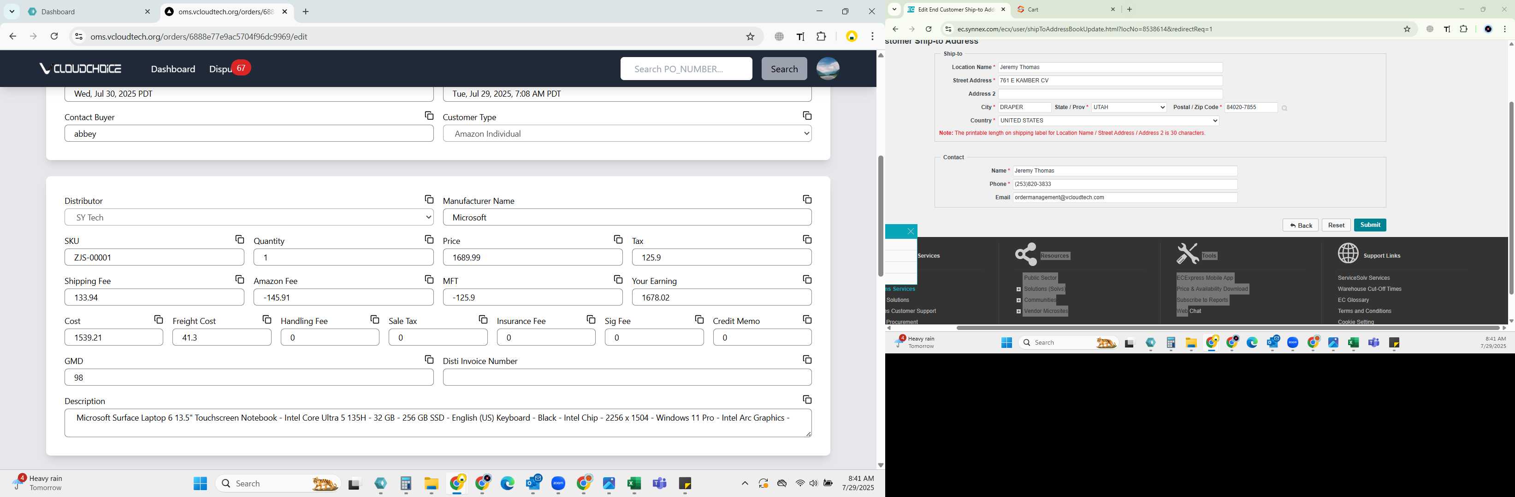Bookmark the OMS order page
Viewport: 1515px width, 497px height.
(750, 36)
